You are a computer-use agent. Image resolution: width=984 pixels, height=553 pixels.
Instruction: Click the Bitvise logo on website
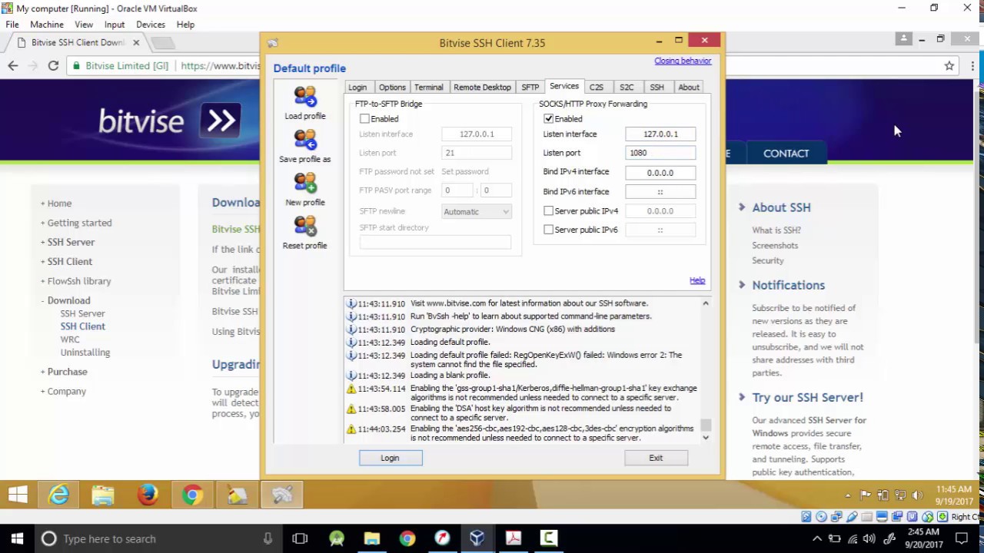click(170, 121)
